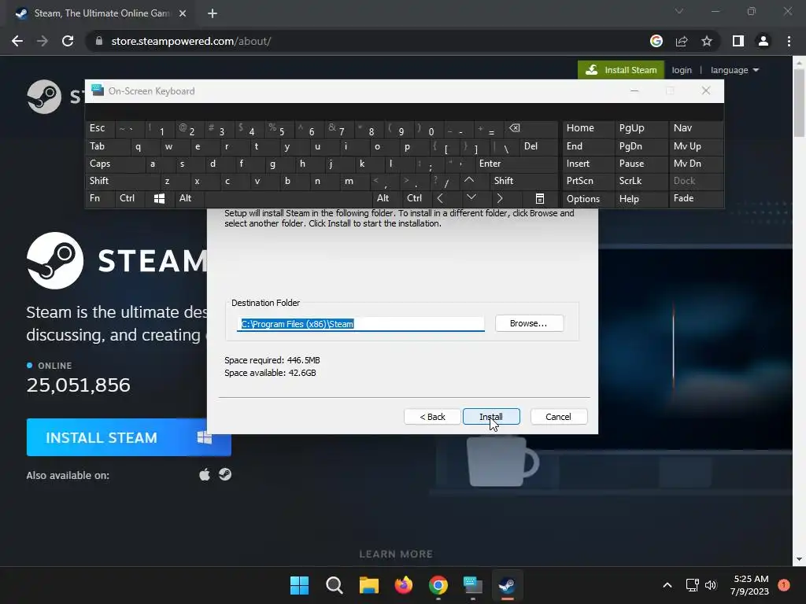Go back in Chrome browser
Viewport: 806px width, 604px height.
(x=17, y=41)
